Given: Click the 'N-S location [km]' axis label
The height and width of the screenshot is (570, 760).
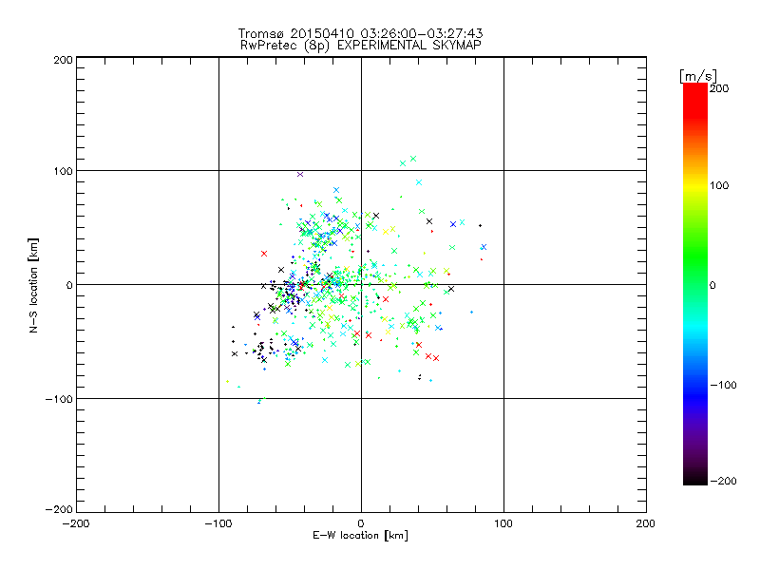Looking at the screenshot, I should tap(33, 286).
